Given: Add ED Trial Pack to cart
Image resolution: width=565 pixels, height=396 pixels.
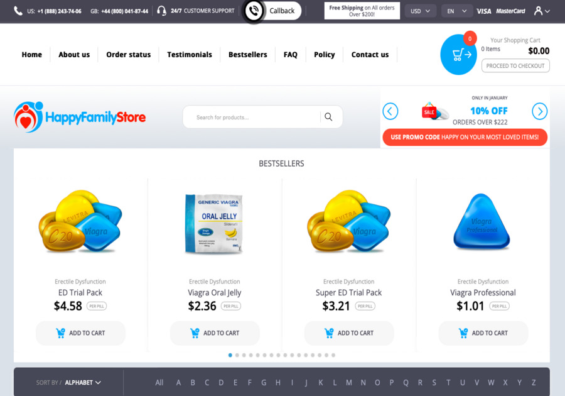Looking at the screenshot, I should [81, 333].
